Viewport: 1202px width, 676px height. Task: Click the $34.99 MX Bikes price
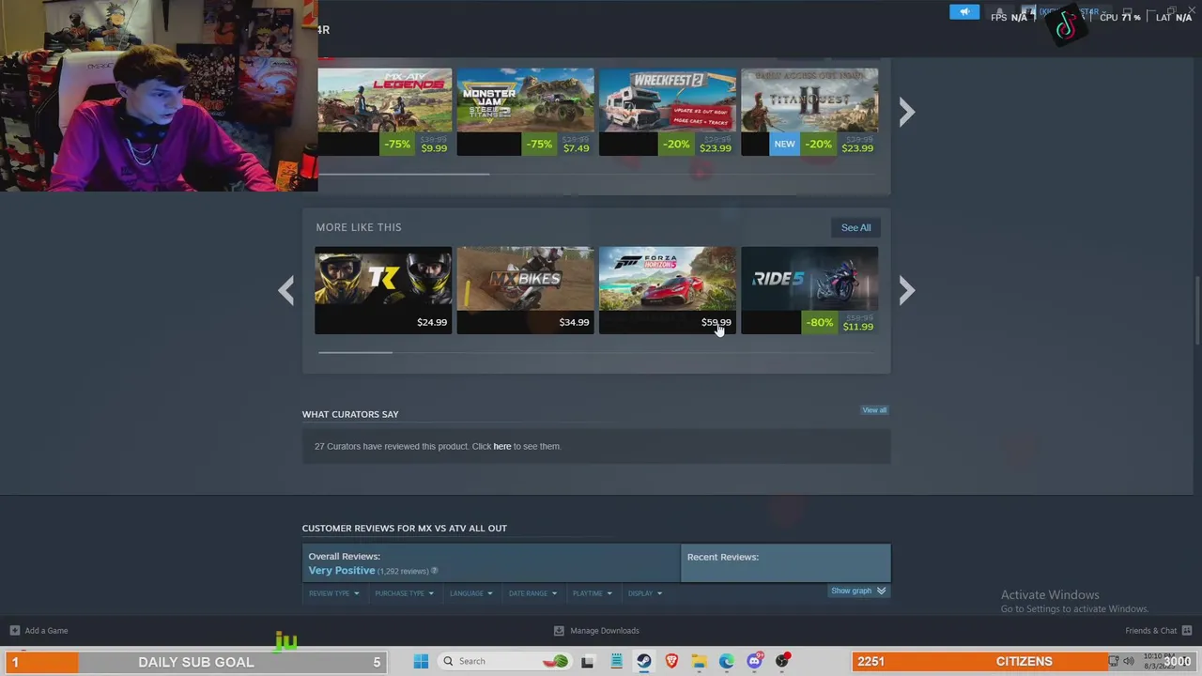(x=574, y=322)
